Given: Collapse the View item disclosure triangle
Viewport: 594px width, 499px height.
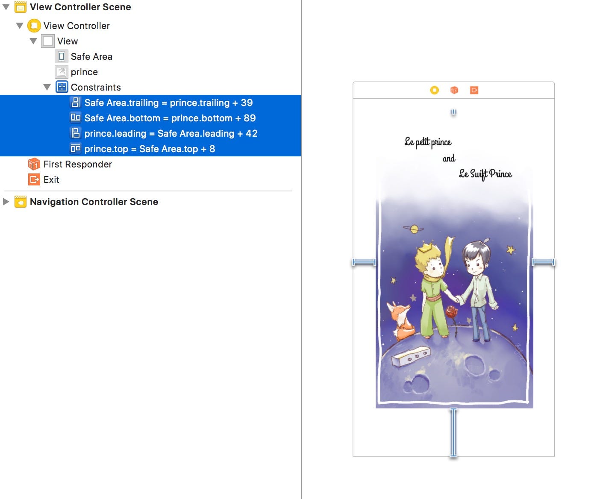Looking at the screenshot, I should (33, 41).
